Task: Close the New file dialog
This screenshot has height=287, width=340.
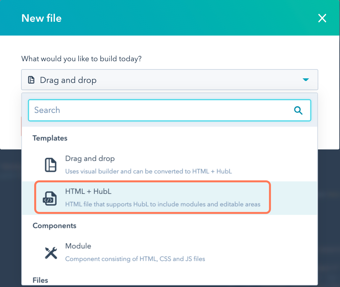Action: pyautogui.click(x=322, y=18)
